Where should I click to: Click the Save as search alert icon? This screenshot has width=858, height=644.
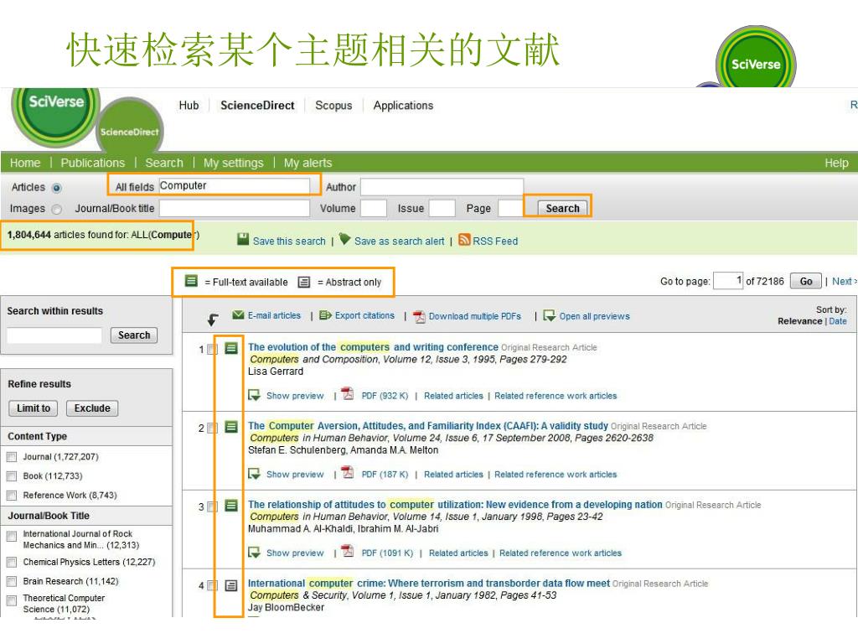click(x=344, y=239)
